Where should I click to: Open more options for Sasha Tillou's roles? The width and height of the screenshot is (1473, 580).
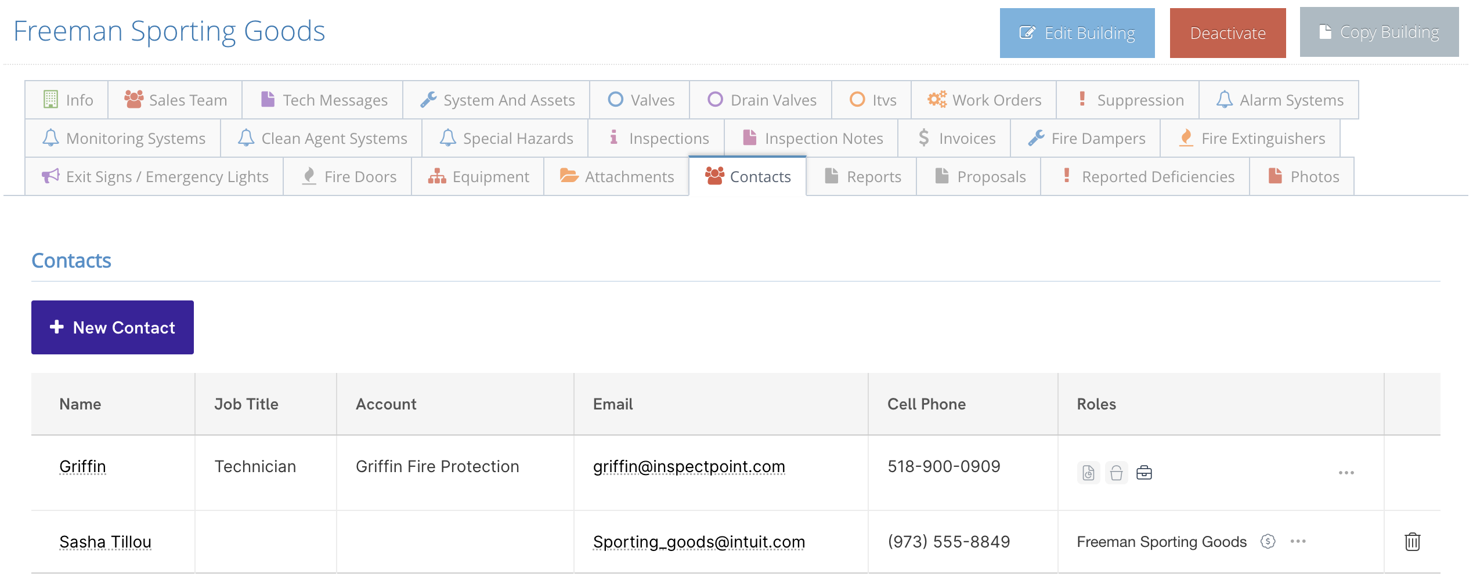[x=1298, y=541]
